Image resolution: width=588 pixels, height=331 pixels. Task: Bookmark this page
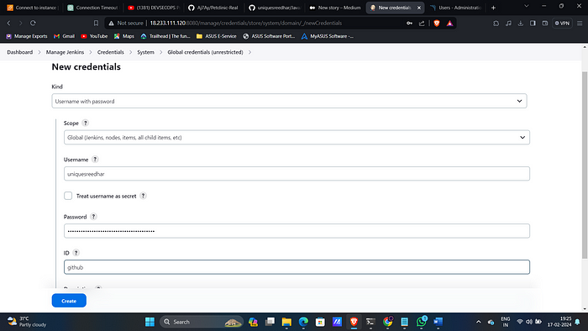click(x=96, y=23)
